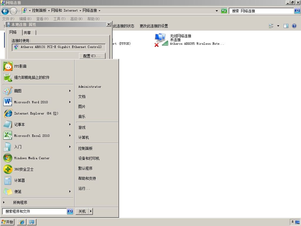Viewport: 301px width, 226px height.
Task: Click the 关机 shutdown button
Action: (x=82, y=211)
